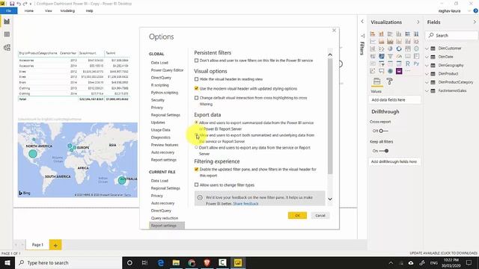Click the Windows taskbar search box

68,262
